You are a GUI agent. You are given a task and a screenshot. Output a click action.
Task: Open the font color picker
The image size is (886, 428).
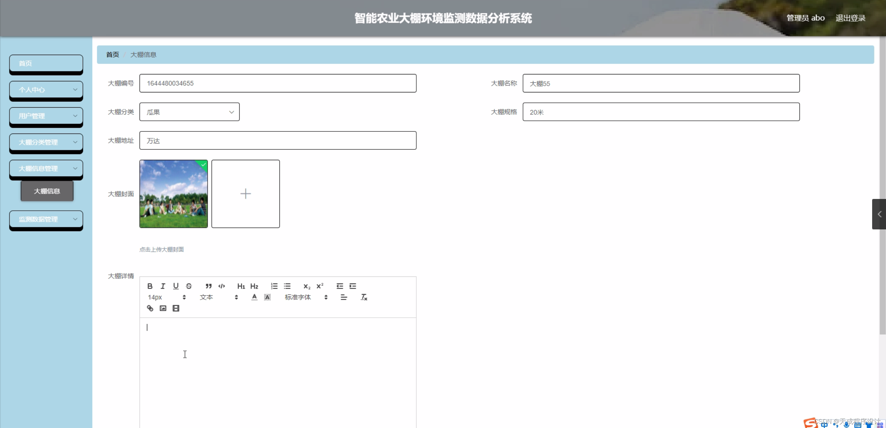[254, 297]
